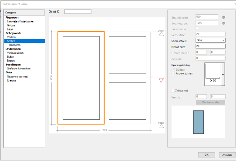Toggle the 2D/plan checkbox
The width and height of the screenshot is (236, 161).
point(173,69)
